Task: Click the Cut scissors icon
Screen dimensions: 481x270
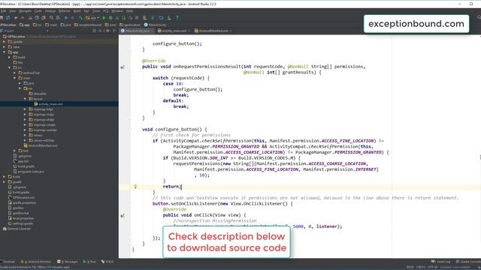Action: pos(30,18)
